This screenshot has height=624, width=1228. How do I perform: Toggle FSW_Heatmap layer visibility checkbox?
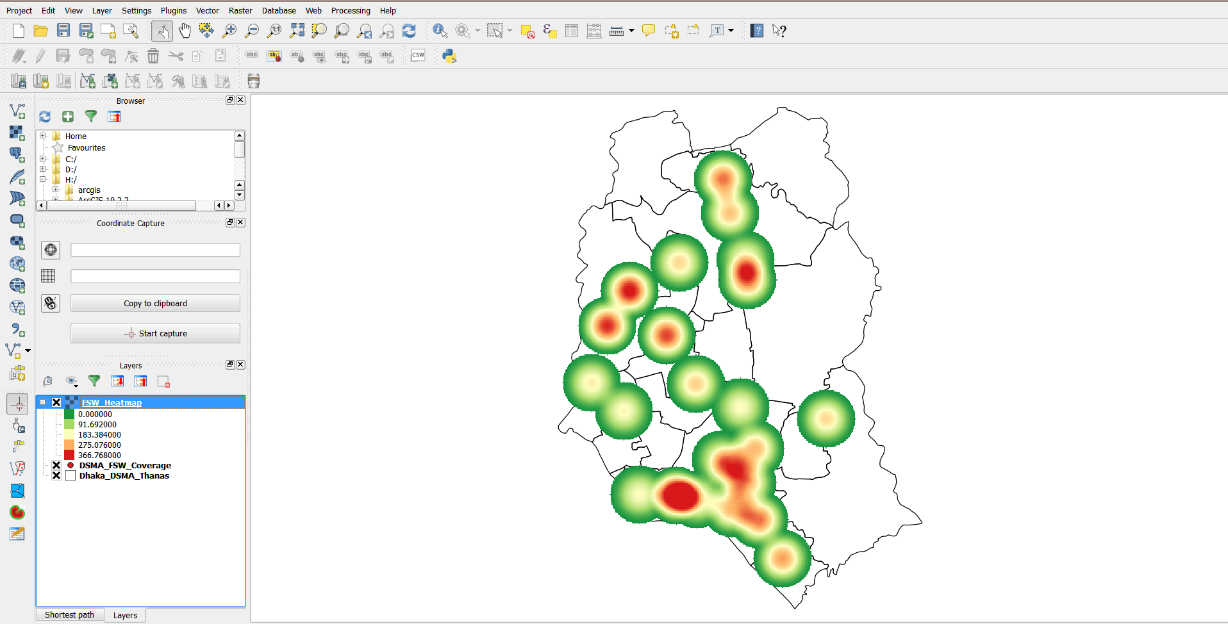tap(56, 403)
